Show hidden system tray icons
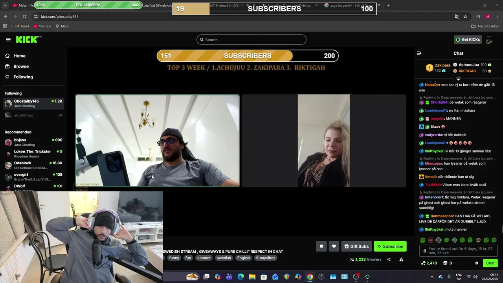Screen dimensions: 503x283 [432, 277]
